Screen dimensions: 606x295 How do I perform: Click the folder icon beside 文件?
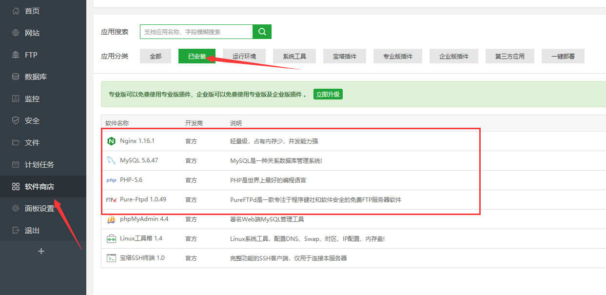(16, 142)
